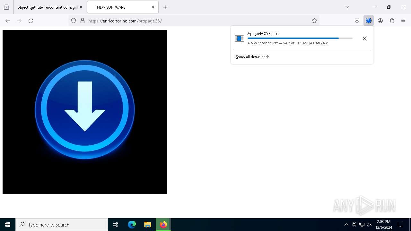This screenshot has width=411, height=231.
Task: Open the tracking protection shield icon
Action: pos(74,21)
